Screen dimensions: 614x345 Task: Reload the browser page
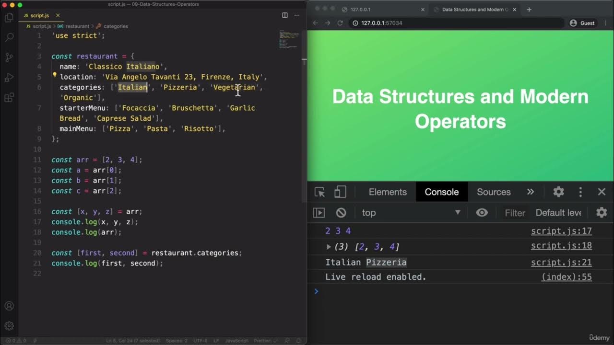(x=340, y=23)
